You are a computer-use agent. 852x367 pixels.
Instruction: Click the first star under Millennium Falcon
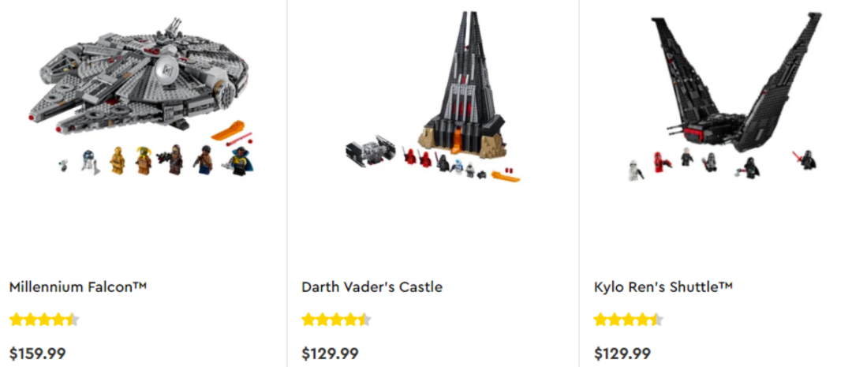[17, 320]
